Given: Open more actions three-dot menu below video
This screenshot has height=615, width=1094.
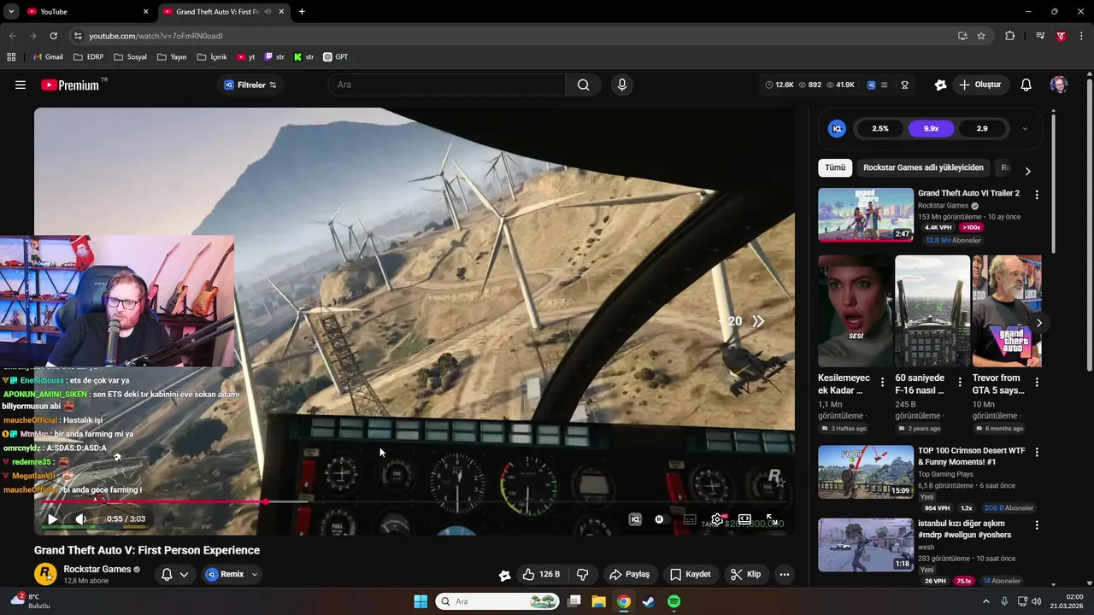Looking at the screenshot, I should pyautogui.click(x=785, y=574).
